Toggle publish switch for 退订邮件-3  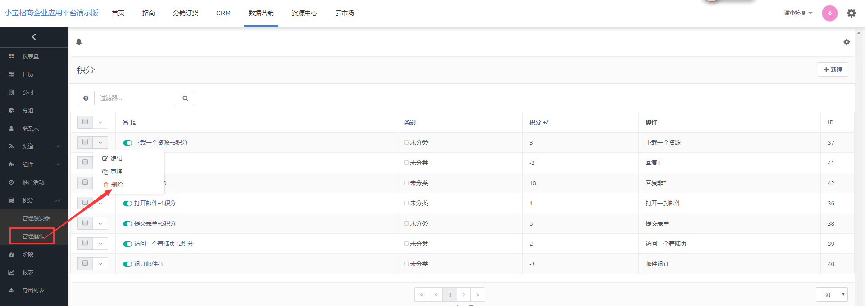(127, 264)
